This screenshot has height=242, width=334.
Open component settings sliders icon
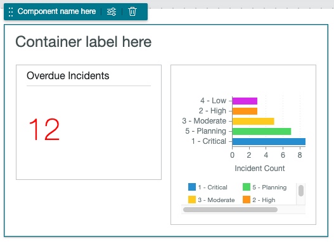[x=112, y=11]
